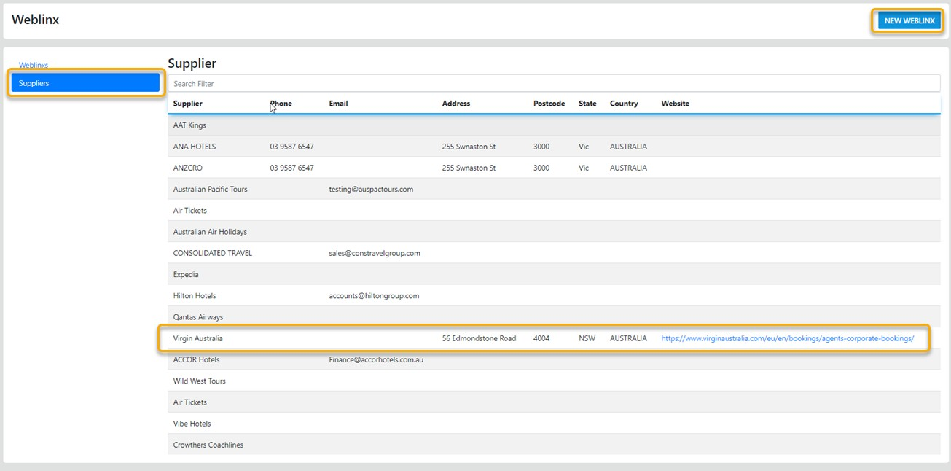The height and width of the screenshot is (471, 951).
Task: Click the NEW WEBLINX button
Action: 909,21
